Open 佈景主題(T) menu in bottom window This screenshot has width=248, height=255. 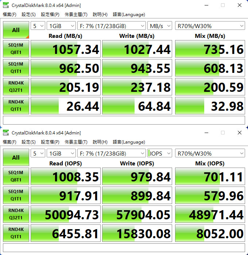point(76,142)
